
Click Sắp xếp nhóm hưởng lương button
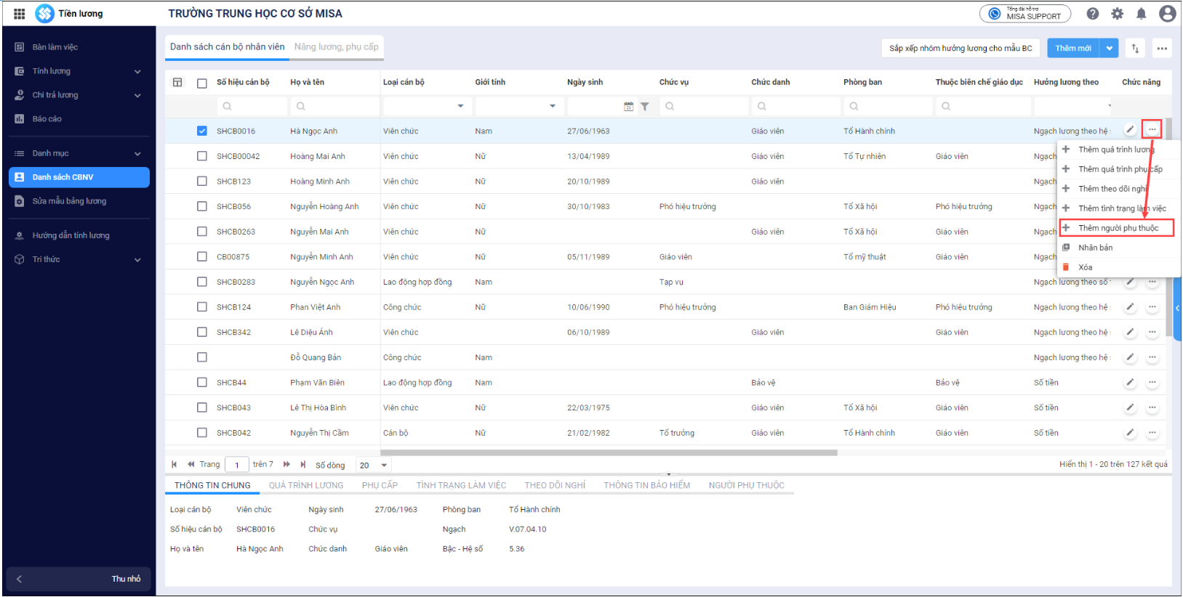pos(960,49)
